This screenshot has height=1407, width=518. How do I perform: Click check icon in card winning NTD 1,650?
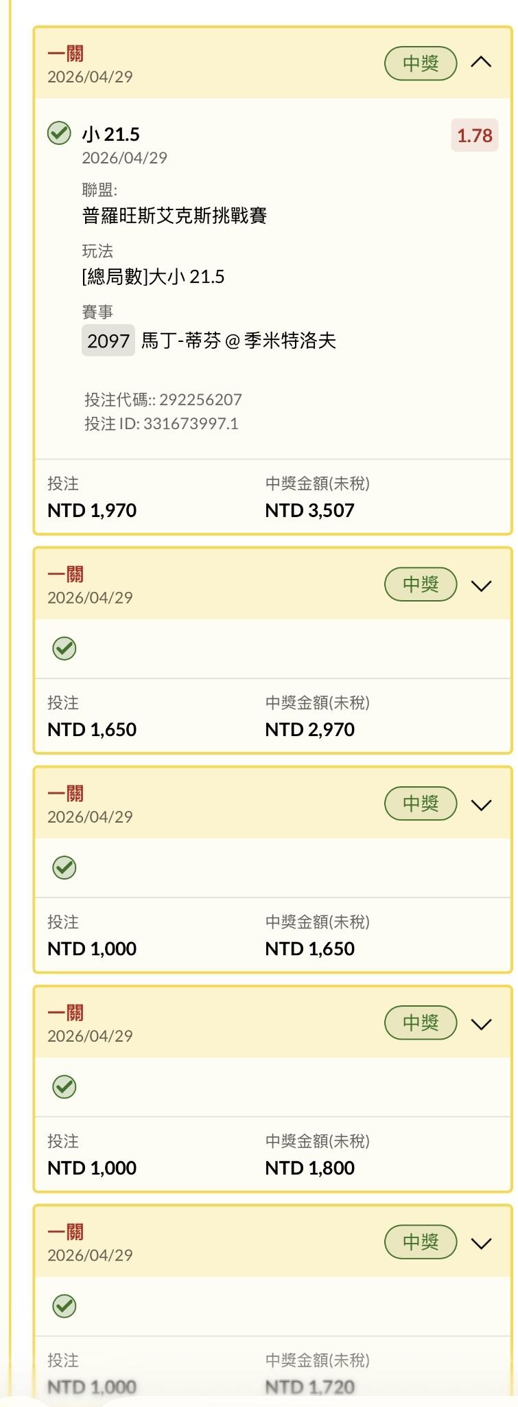click(64, 867)
